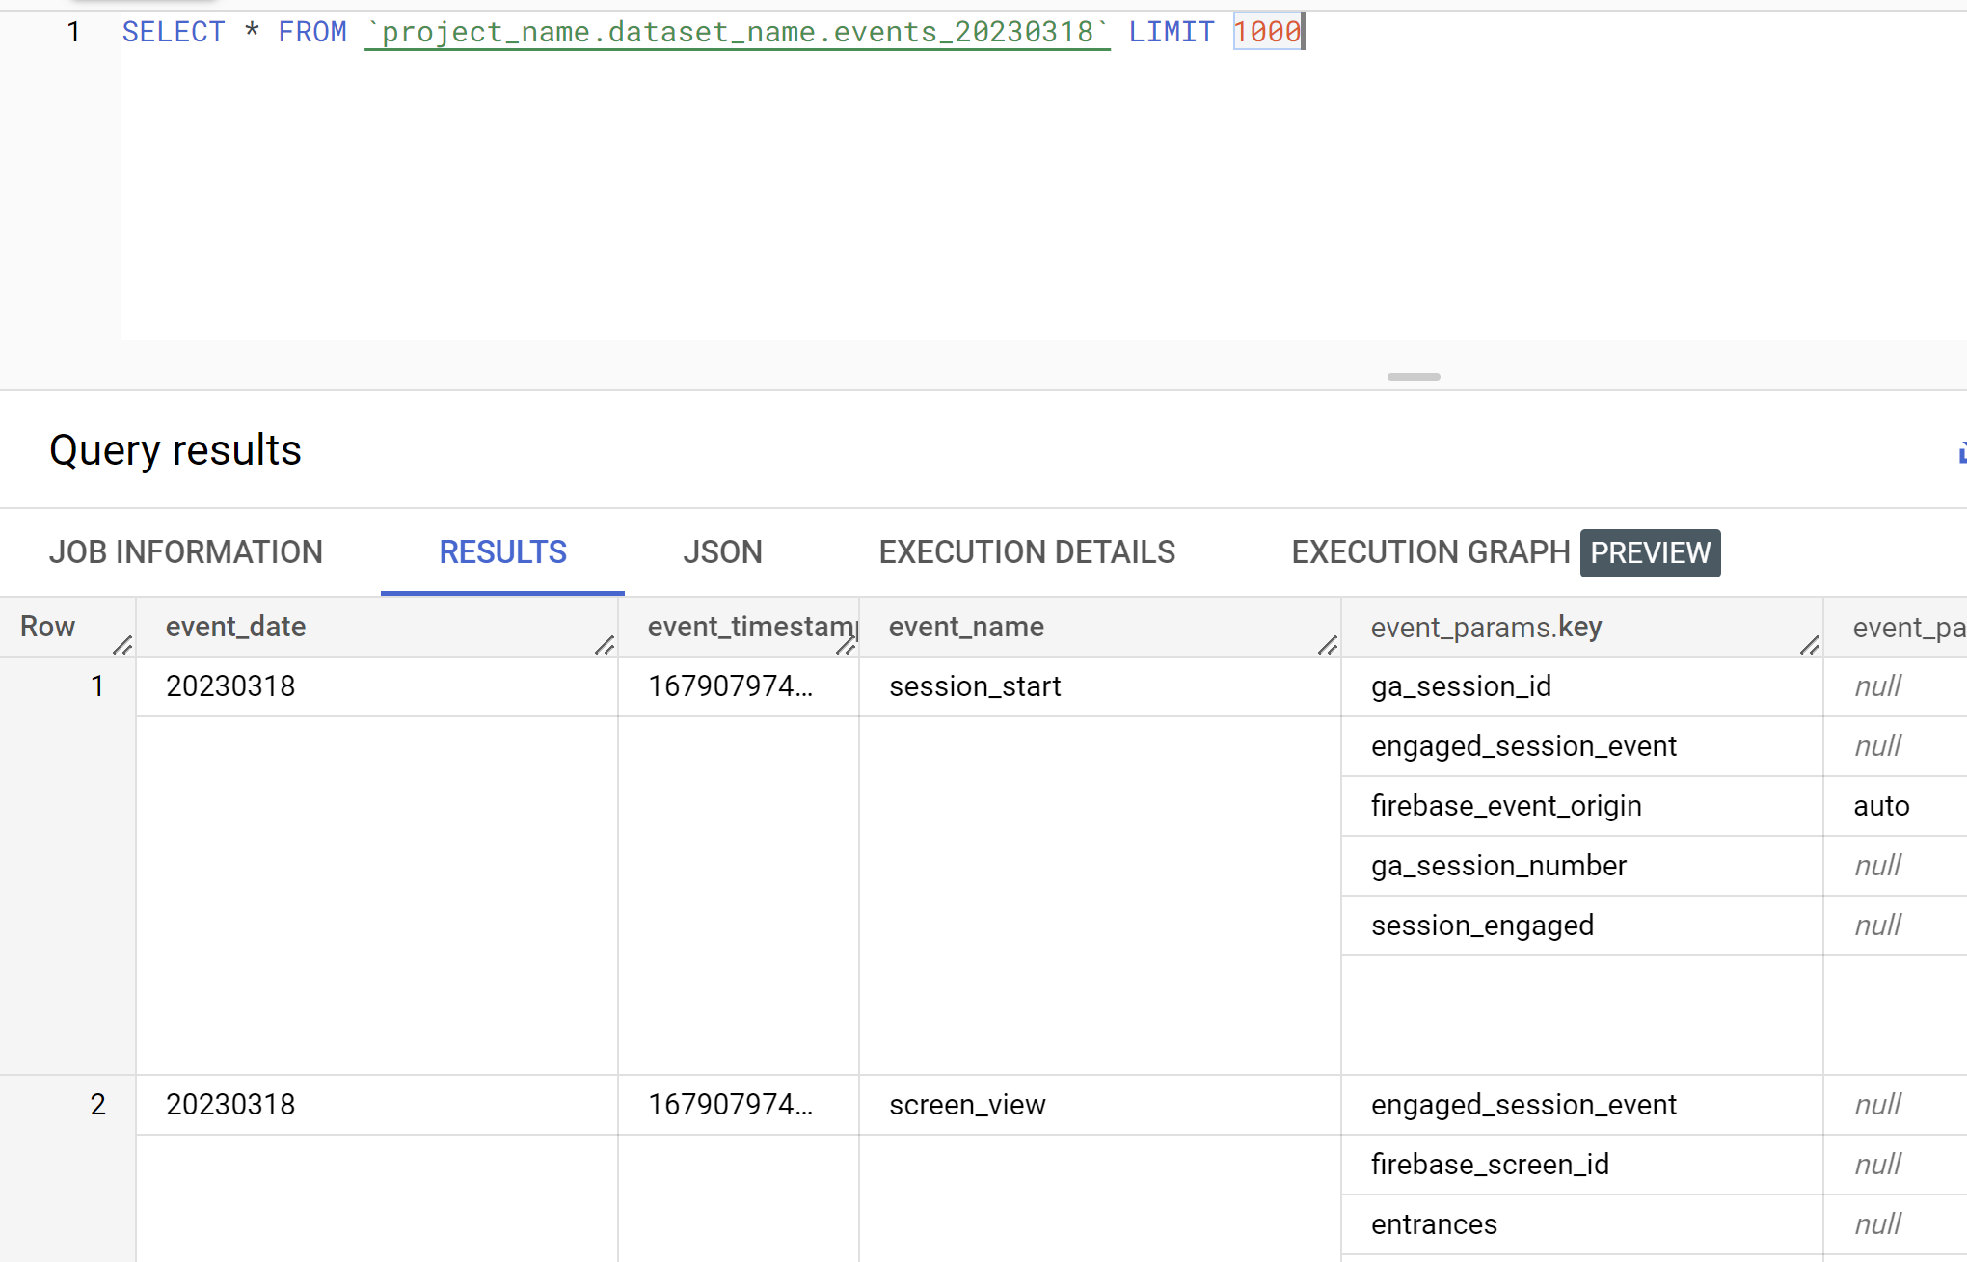Image resolution: width=1967 pixels, height=1262 pixels.
Task: Open the JOB INFORMATION tab
Action: tap(186, 552)
